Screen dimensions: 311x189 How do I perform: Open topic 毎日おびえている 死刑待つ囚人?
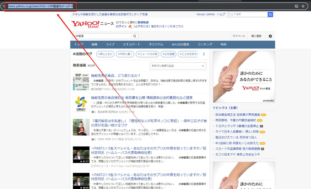(x=236, y=137)
